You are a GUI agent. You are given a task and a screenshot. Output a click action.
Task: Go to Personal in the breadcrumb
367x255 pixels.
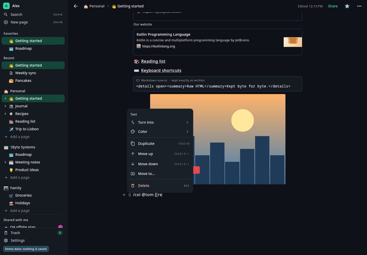point(94,6)
